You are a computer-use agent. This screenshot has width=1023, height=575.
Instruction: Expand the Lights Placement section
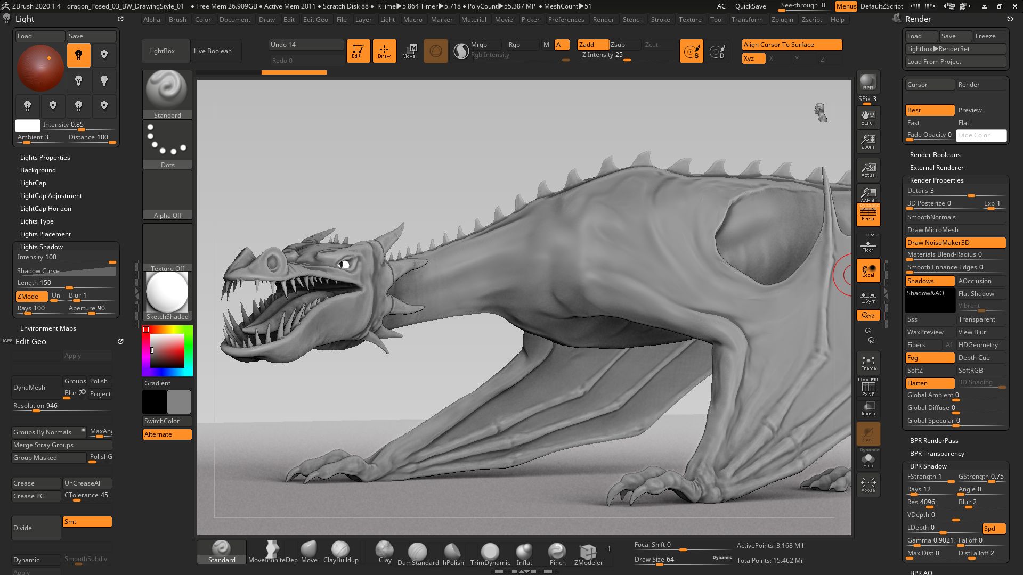click(x=45, y=234)
